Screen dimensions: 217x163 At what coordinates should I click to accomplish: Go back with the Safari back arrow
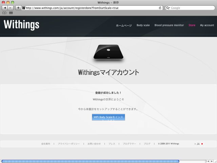pyautogui.click(x=5, y=8)
